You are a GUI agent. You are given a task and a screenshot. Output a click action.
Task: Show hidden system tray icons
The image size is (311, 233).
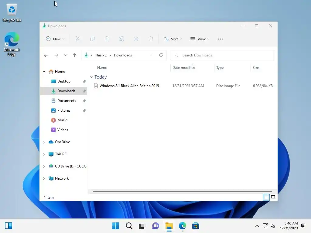point(257,226)
